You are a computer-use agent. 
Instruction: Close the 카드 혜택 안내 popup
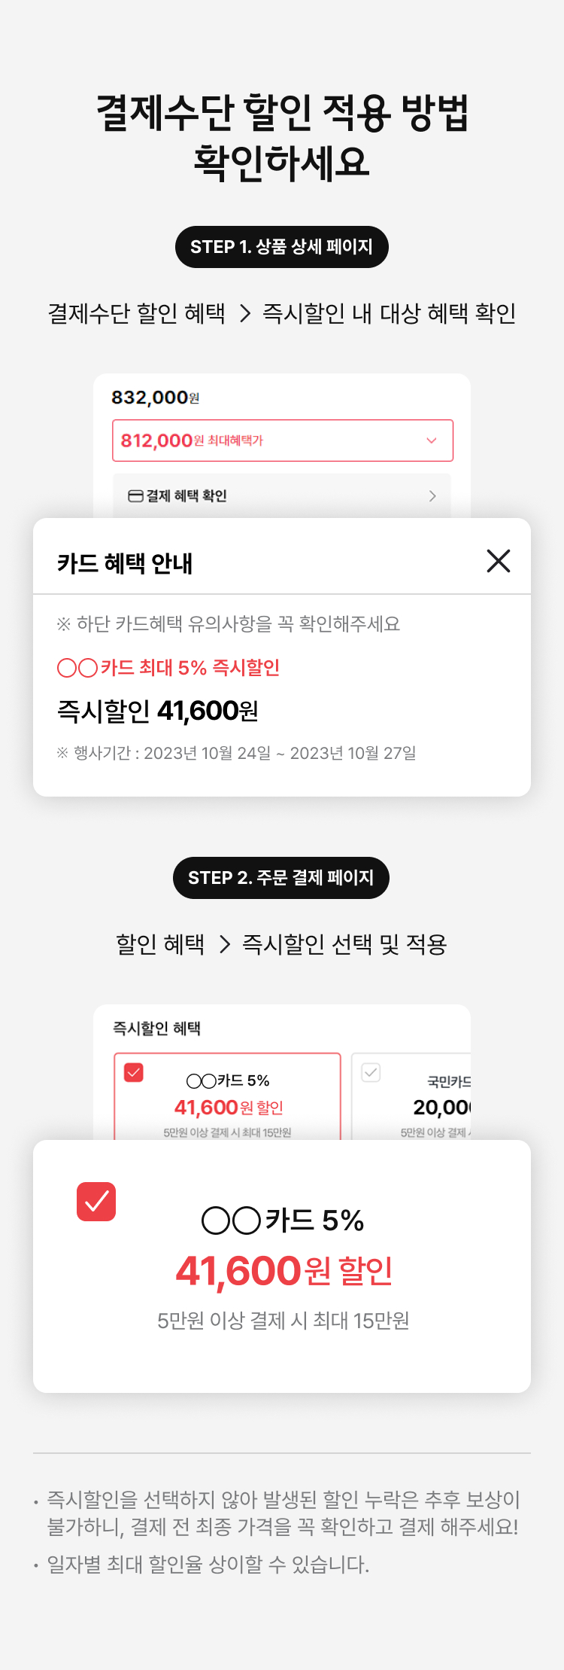(498, 561)
